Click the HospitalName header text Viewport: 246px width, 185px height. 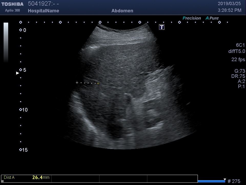[43, 11]
